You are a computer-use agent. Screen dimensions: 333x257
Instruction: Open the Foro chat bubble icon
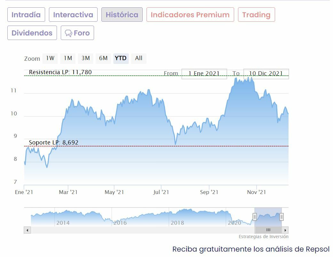tap(68, 33)
